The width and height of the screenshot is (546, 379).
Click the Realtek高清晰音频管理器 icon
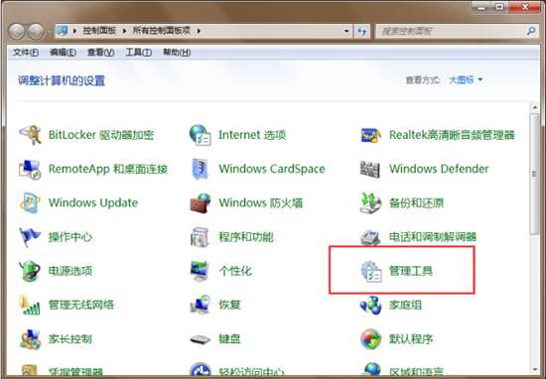(x=371, y=135)
